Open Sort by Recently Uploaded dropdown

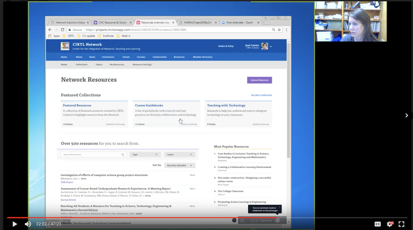click(x=180, y=165)
